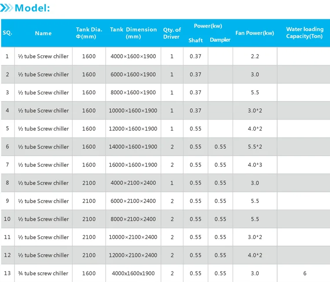Click the double-chevron icon beside Model
The width and height of the screenshot is (330, 282).
coord(6,8)
